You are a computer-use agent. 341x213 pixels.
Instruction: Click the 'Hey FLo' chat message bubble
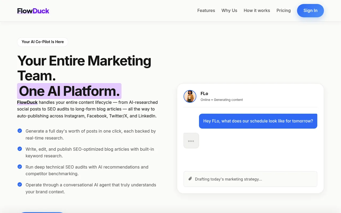tap(258, 121)
